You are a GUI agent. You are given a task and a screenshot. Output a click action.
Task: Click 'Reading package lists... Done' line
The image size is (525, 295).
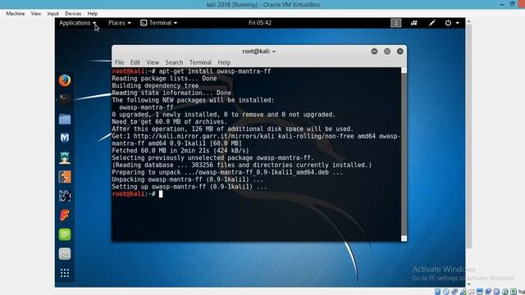[164, 79]
